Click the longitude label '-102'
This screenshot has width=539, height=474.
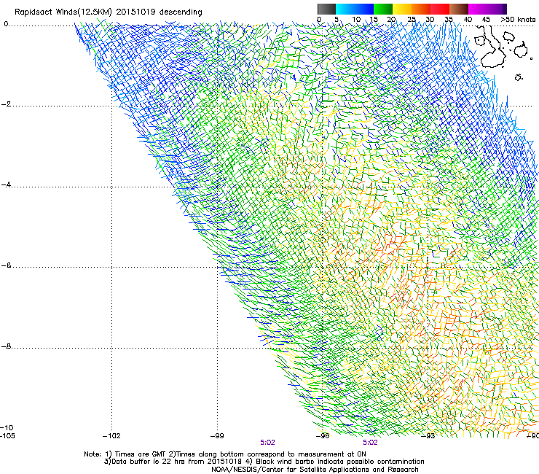point(111,436)
